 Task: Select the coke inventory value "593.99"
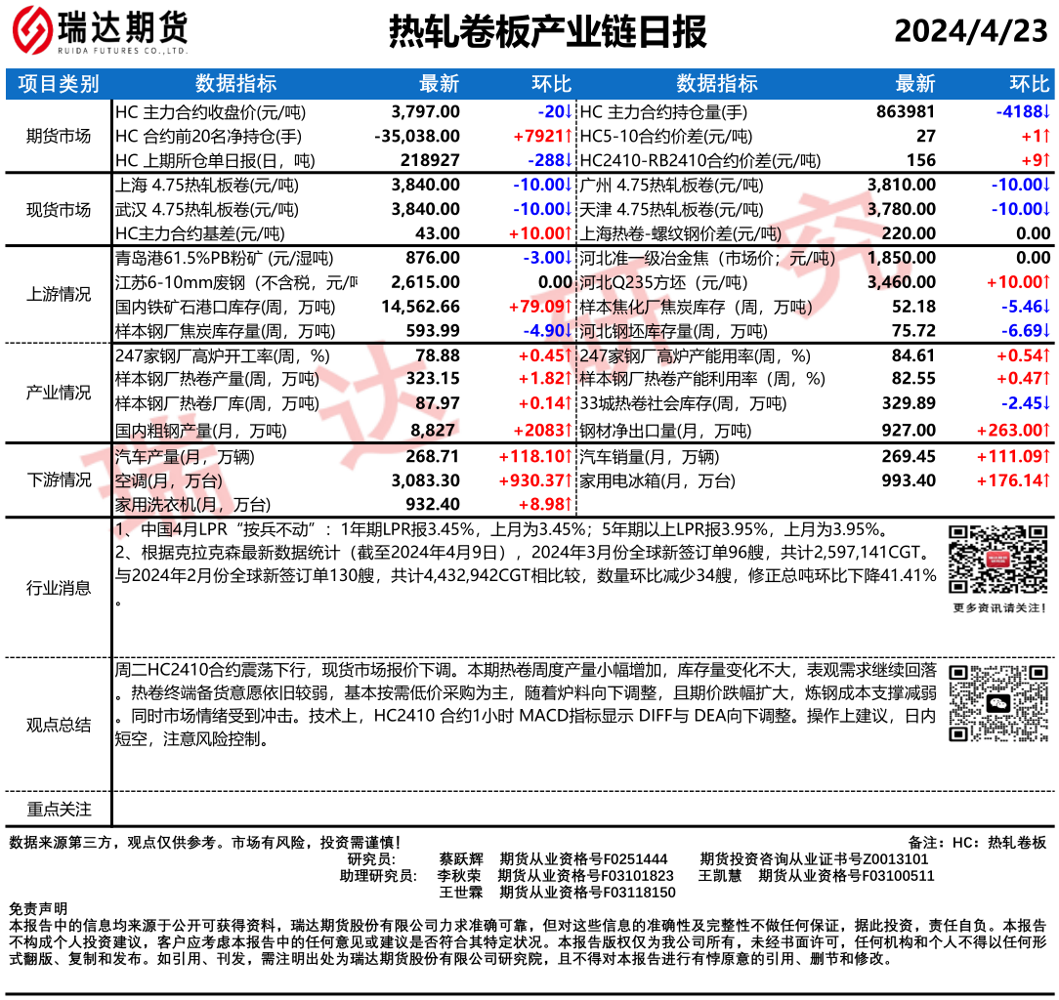(x=433, y=331)
